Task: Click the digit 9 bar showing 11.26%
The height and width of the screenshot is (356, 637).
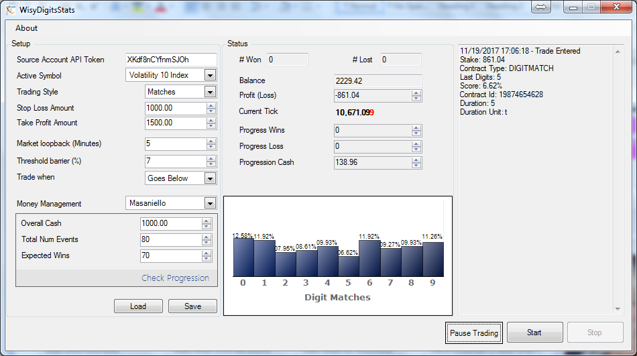Action: [433, 259]
